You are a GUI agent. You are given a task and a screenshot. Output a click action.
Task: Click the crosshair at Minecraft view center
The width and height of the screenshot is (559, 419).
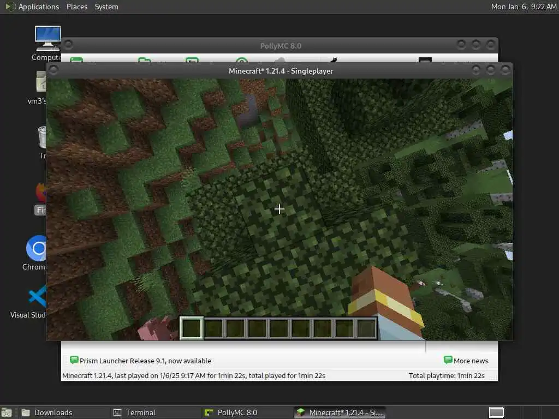[x=279, y=209]
